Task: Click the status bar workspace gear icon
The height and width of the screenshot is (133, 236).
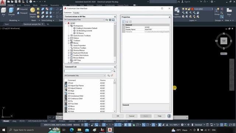Action: 182,125
